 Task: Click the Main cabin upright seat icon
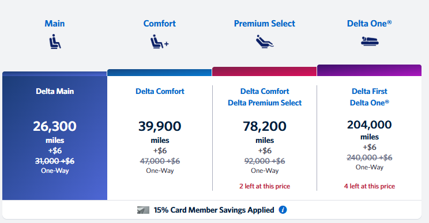(55, 41)
